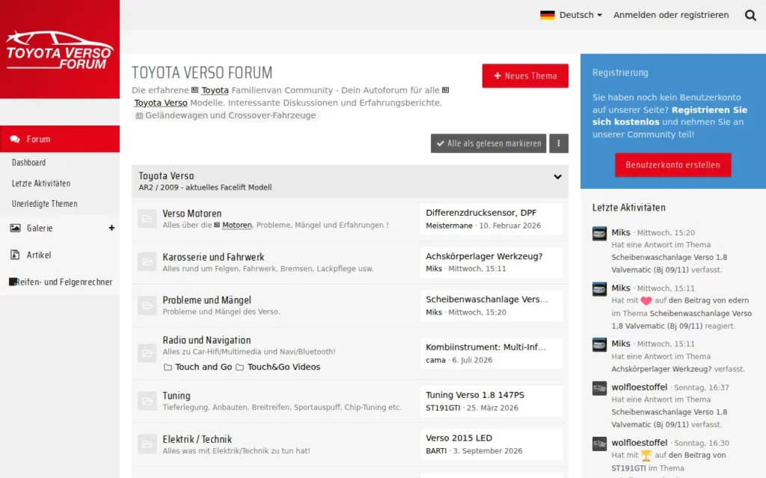The image size is (766, 478).
Task: Open thread Verso 2015 LED
Action: [x=459, y=438]
